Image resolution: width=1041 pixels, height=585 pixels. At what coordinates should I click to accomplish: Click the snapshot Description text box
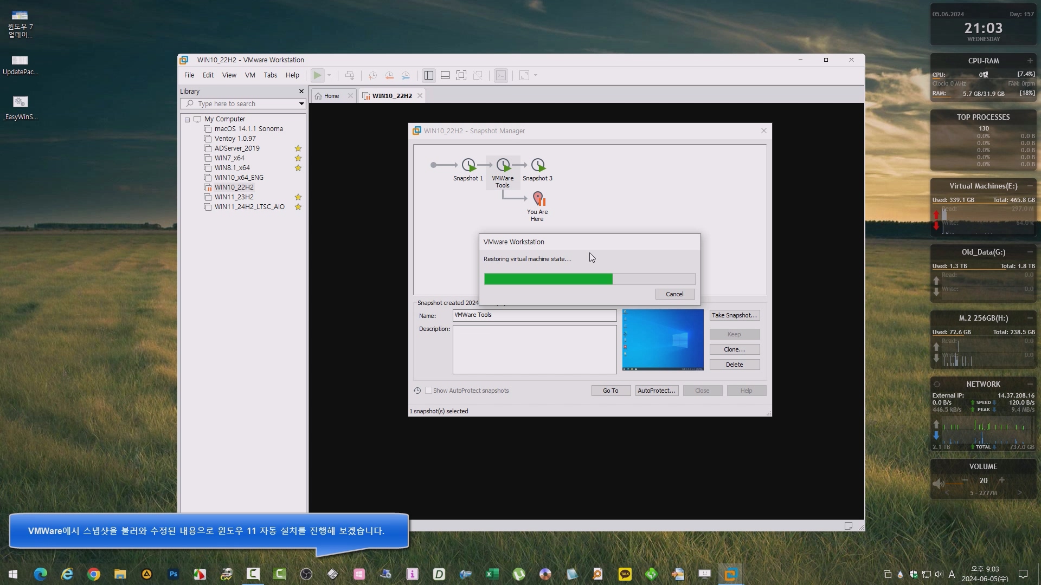(534, 349)
